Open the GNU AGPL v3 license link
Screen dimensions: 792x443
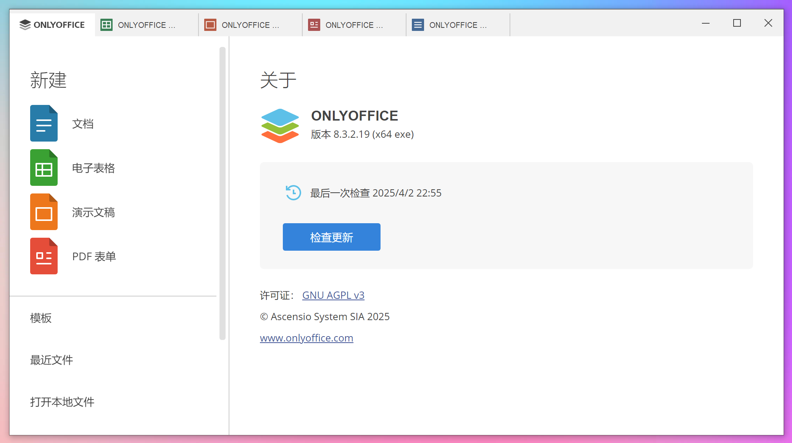(x=333, y=295)
